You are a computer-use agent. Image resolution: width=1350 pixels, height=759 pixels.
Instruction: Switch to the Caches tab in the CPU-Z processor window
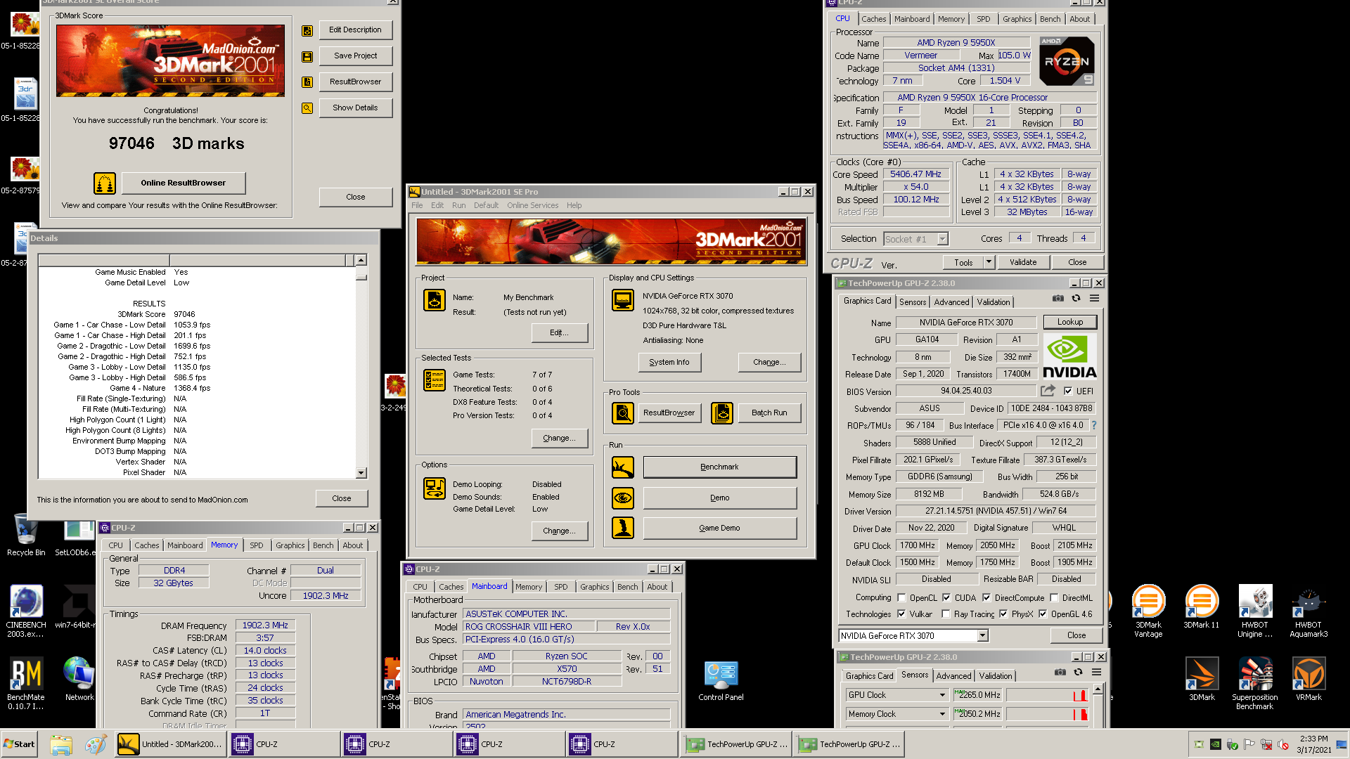(874, 19)
